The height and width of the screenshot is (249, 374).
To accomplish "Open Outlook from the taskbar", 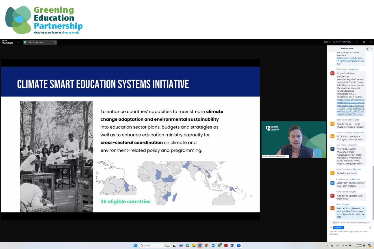I will (200, 246).
